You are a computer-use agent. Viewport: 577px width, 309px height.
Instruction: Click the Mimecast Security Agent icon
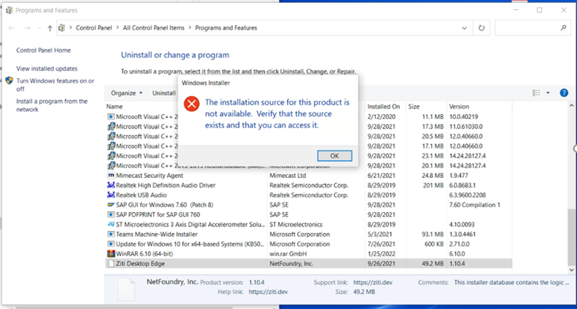(x=111, y=175)
